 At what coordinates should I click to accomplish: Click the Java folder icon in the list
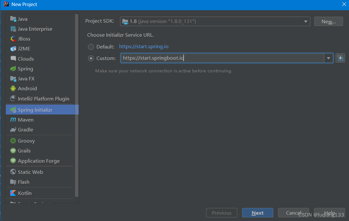(13, 19)
